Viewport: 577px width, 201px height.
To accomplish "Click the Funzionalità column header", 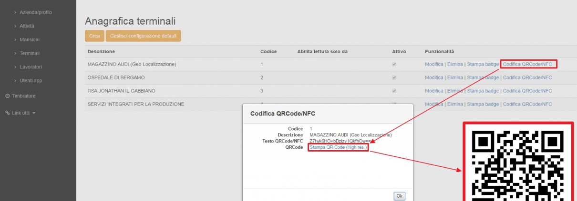I will point(440,51).
